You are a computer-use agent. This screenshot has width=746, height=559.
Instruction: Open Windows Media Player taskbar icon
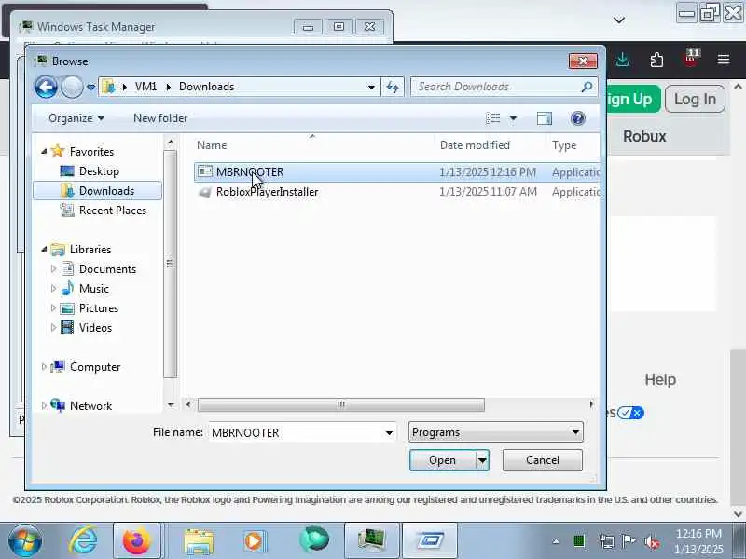click(254, 541)
